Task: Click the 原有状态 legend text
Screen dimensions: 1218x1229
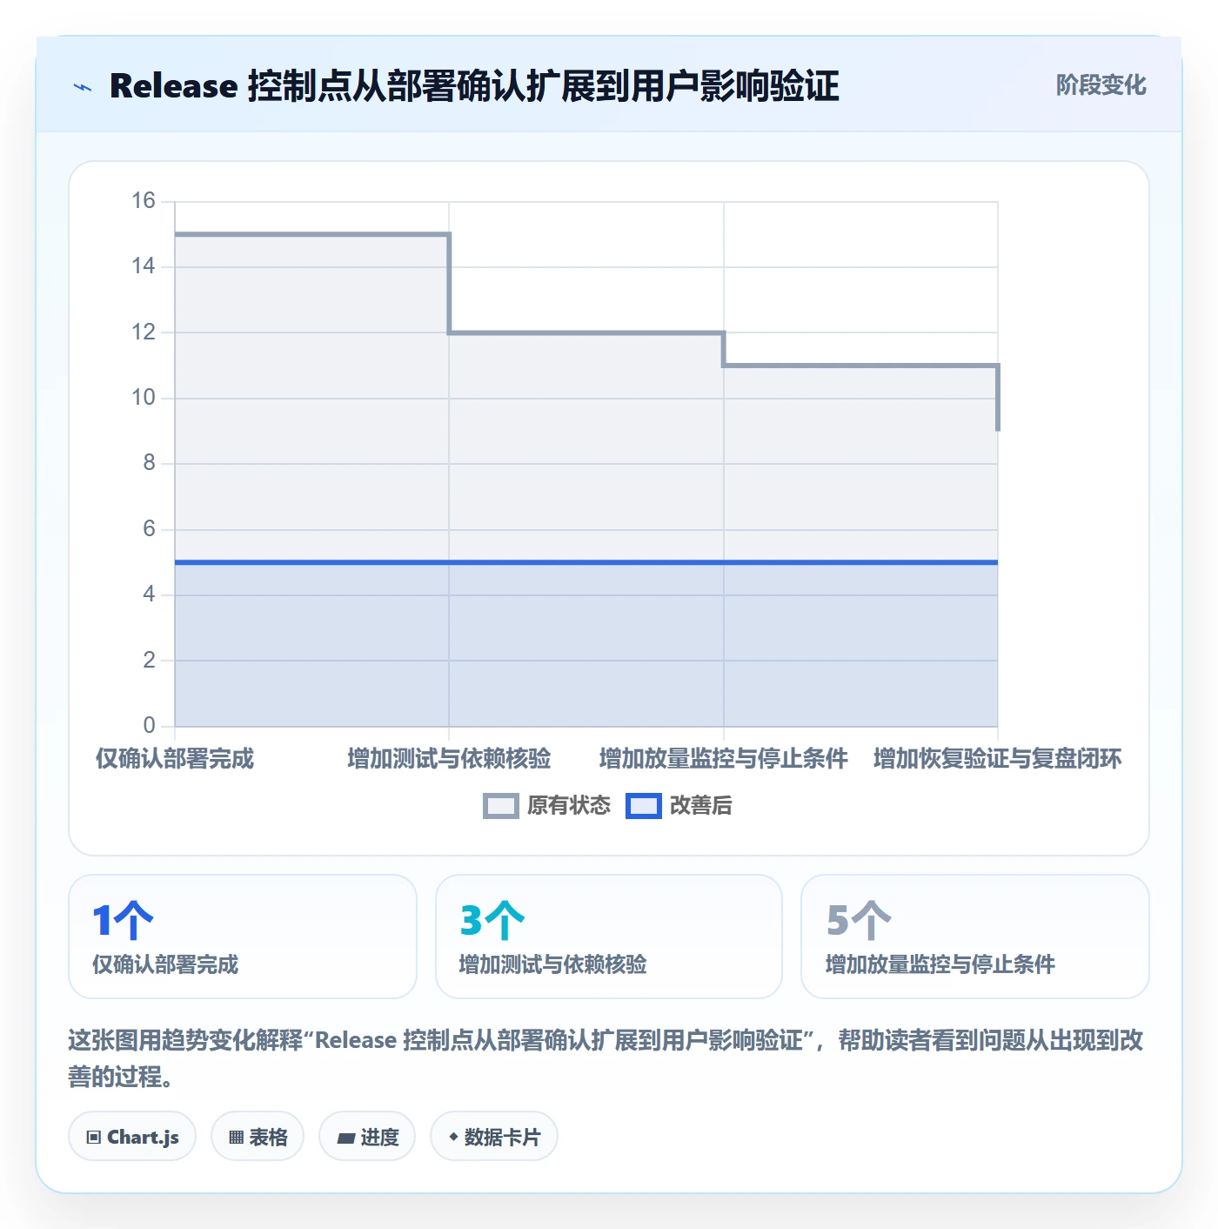Action: point(569,806)
